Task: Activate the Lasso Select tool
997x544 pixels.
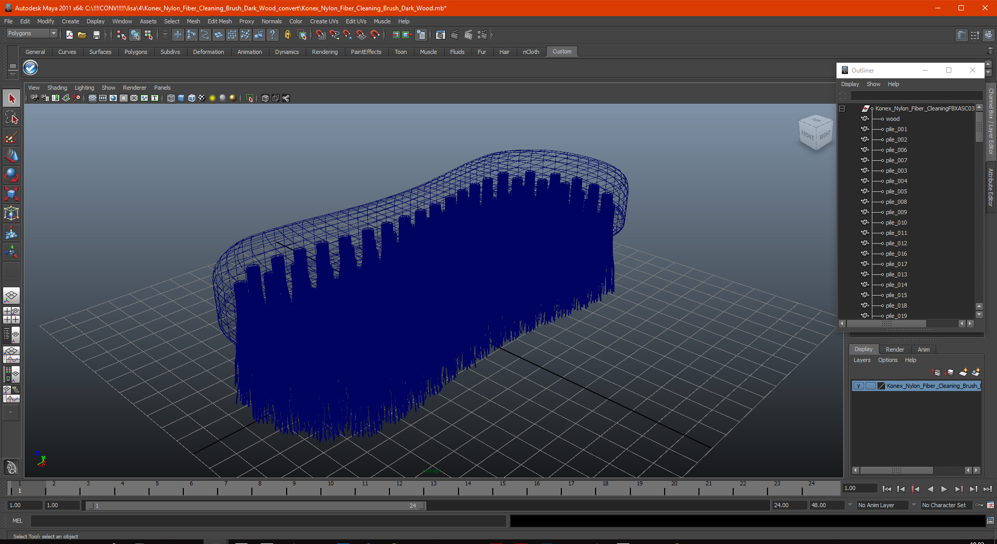Action: (11, 118)
